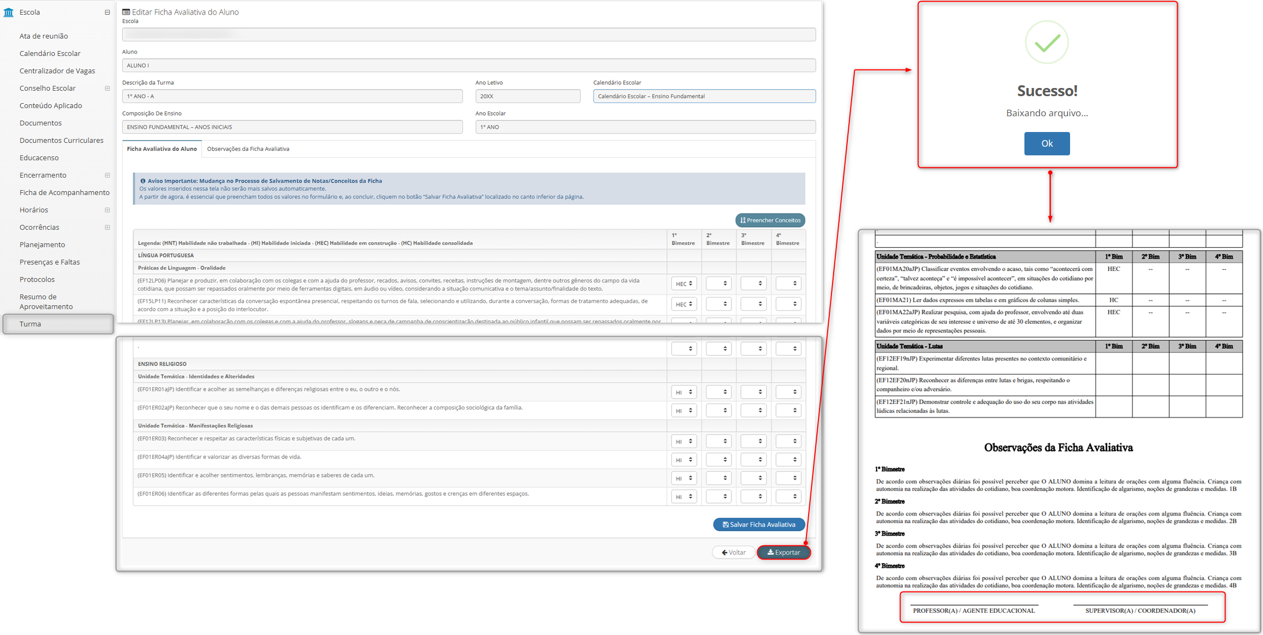Click the LÍNGUA PORTUGUESA section header
Viewport: 1263px width, 635px height.
coord(166,255)
